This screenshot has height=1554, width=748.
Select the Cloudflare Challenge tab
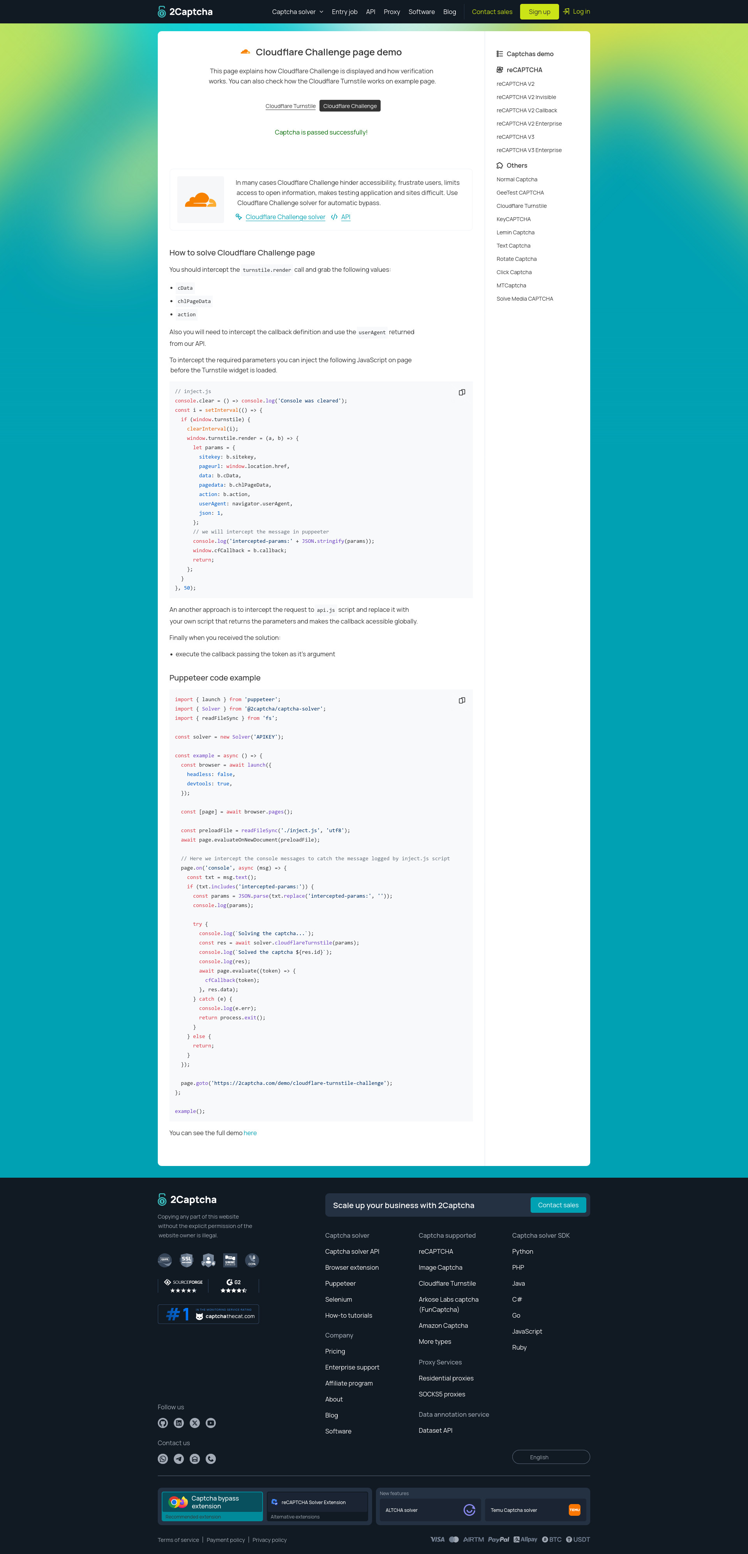pyautogui.click(x=349, y=106)
